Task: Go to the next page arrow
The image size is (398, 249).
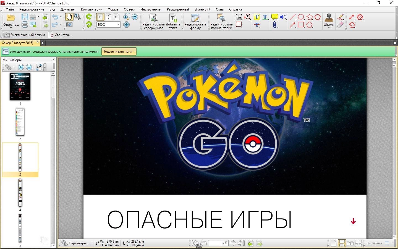Action: [x=233, y=243]
